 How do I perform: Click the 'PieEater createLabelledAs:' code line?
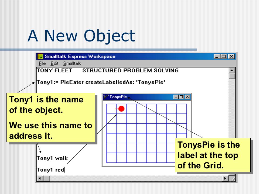pyautogui.click(x=101, y=82)
